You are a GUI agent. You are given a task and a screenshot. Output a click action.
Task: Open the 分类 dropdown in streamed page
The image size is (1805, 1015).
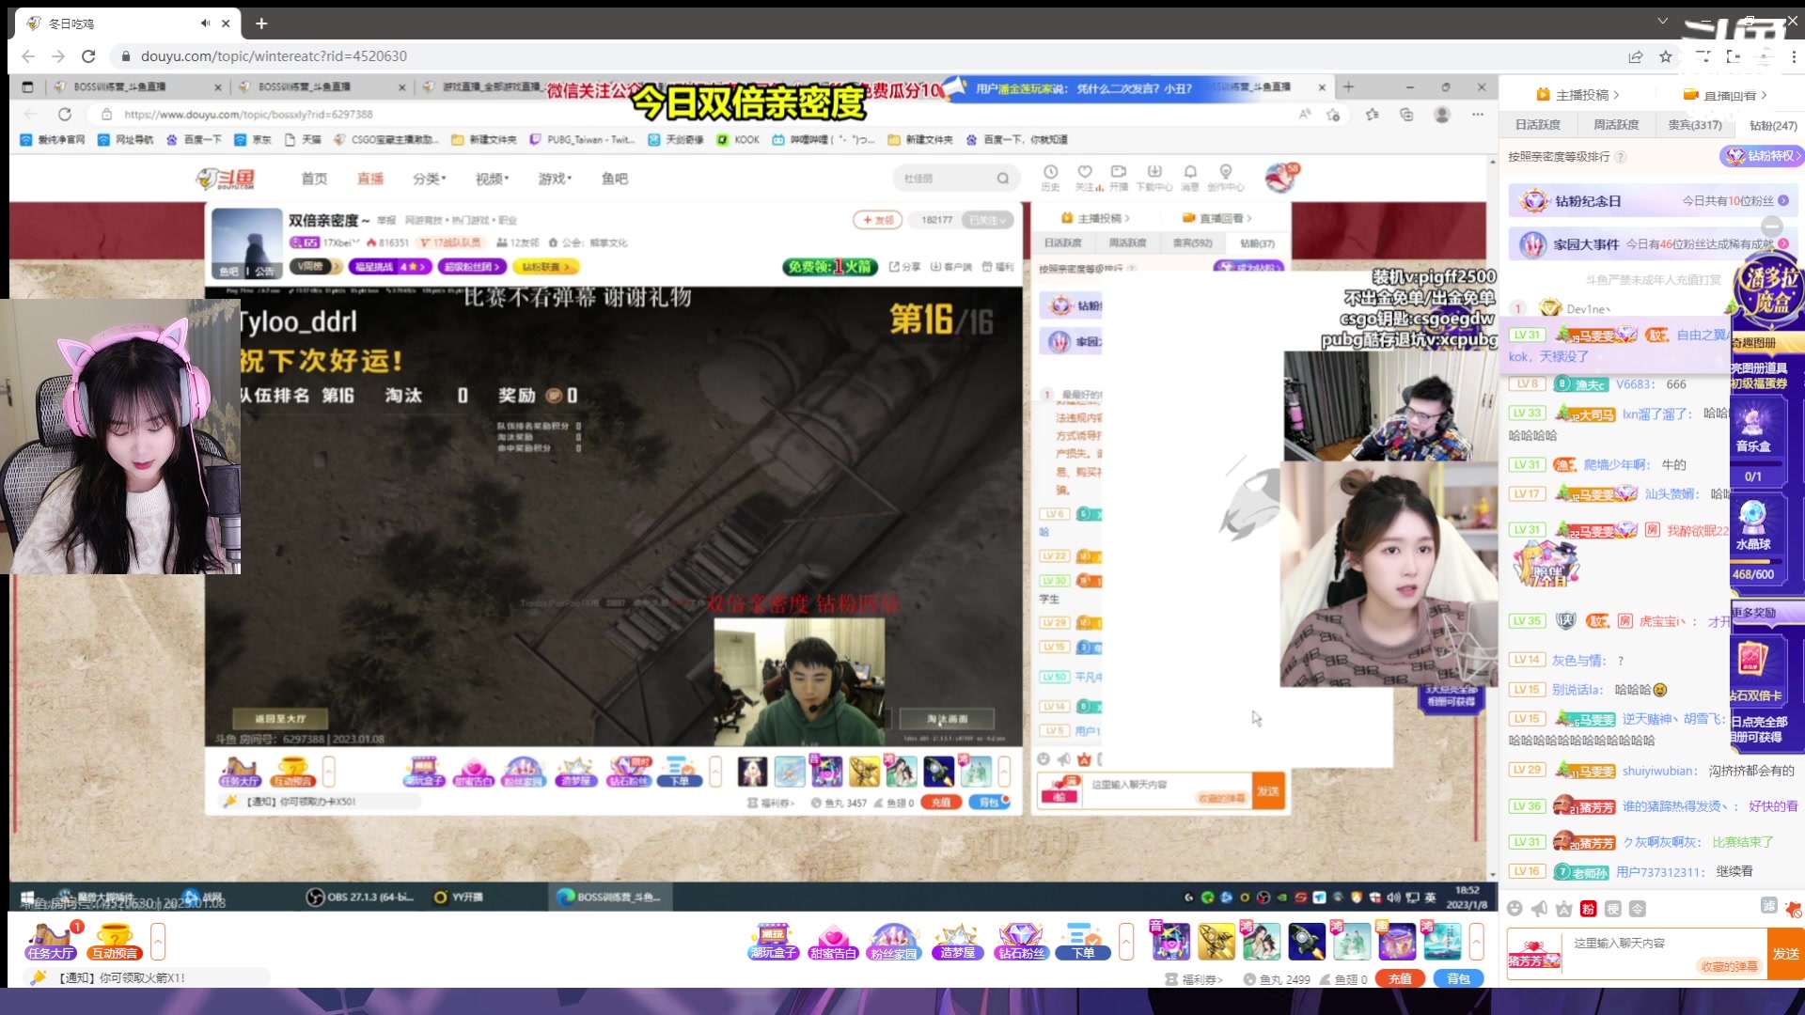click(x=429, y=179)
